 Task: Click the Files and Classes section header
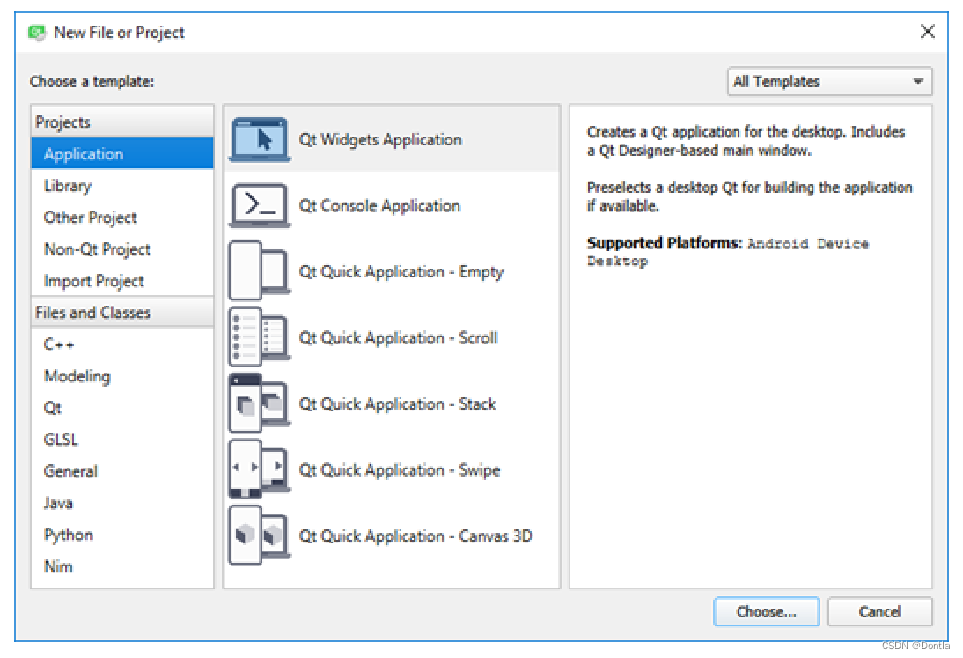(122, 312)
